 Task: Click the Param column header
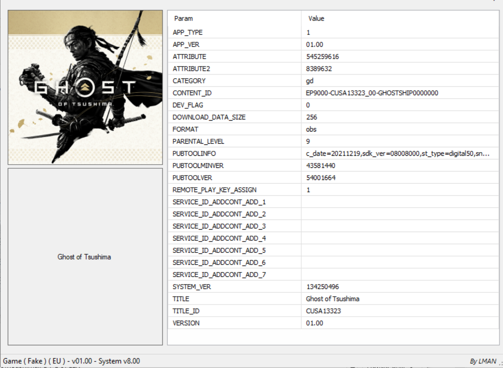point(183,19)
